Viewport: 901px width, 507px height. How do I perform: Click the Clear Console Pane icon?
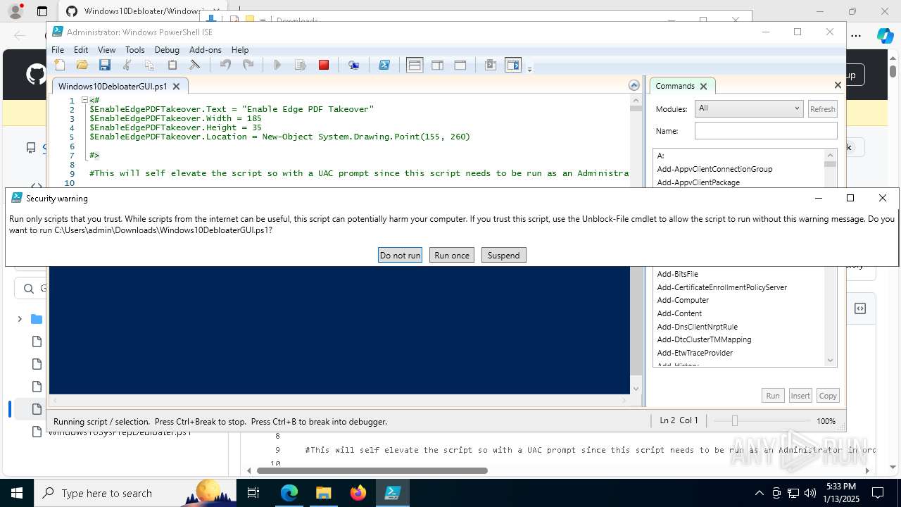pos(195,65)
